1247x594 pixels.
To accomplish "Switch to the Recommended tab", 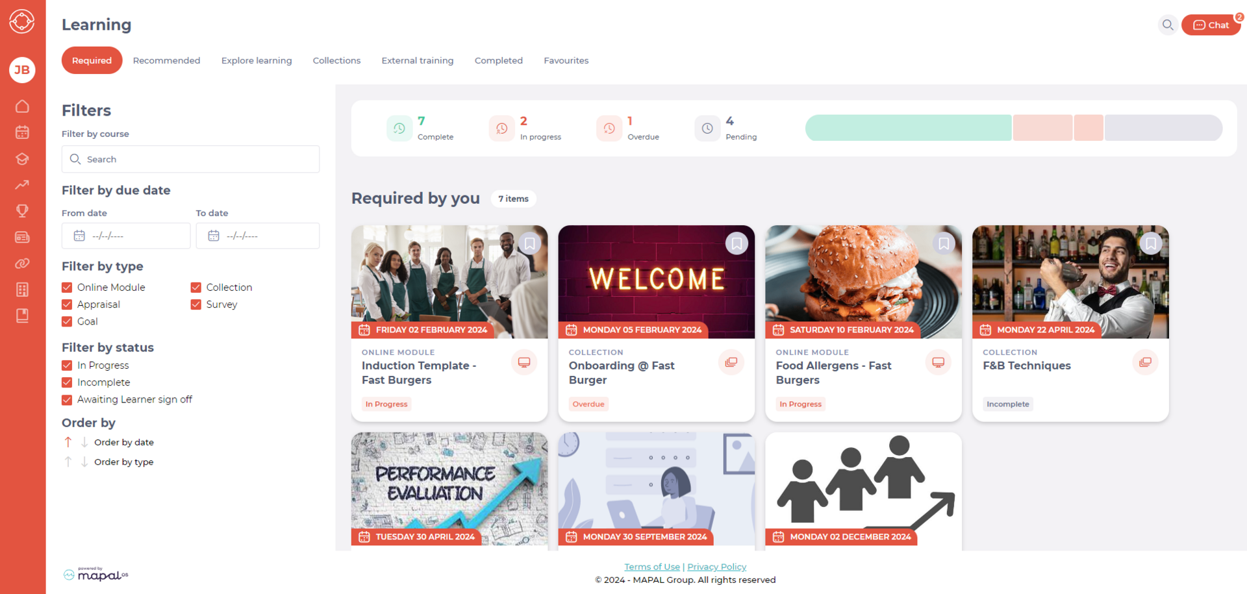I will [167, 60].
